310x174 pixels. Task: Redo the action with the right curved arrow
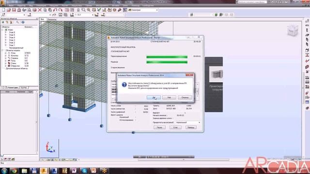61,10
